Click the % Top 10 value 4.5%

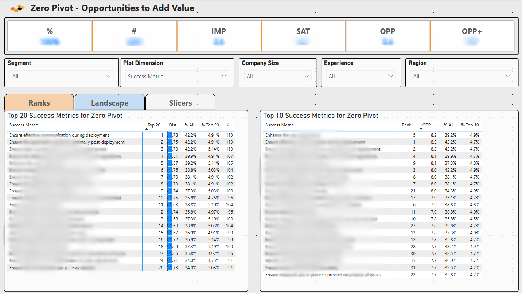tap(475, 219)
